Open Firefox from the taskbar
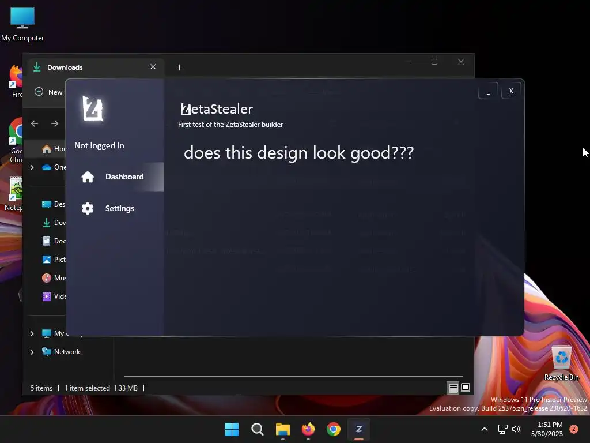 coord(308,429)
